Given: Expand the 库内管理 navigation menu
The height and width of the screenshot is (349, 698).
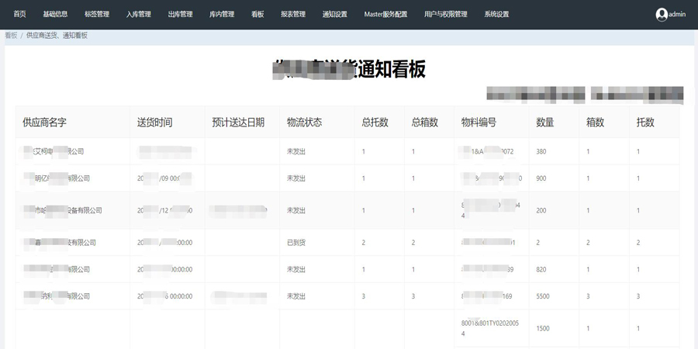Looking at the screenshot, I should 222,14.
